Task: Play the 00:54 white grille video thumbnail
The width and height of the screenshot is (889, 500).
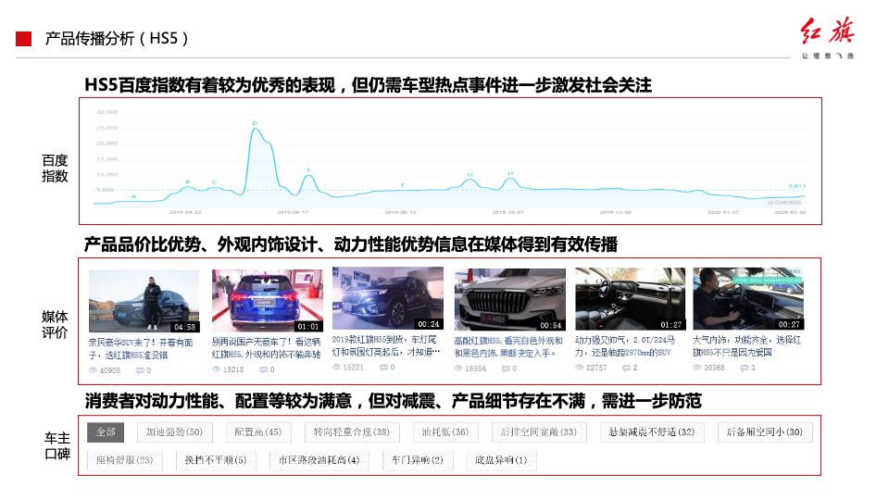Action: coord(509,299)
